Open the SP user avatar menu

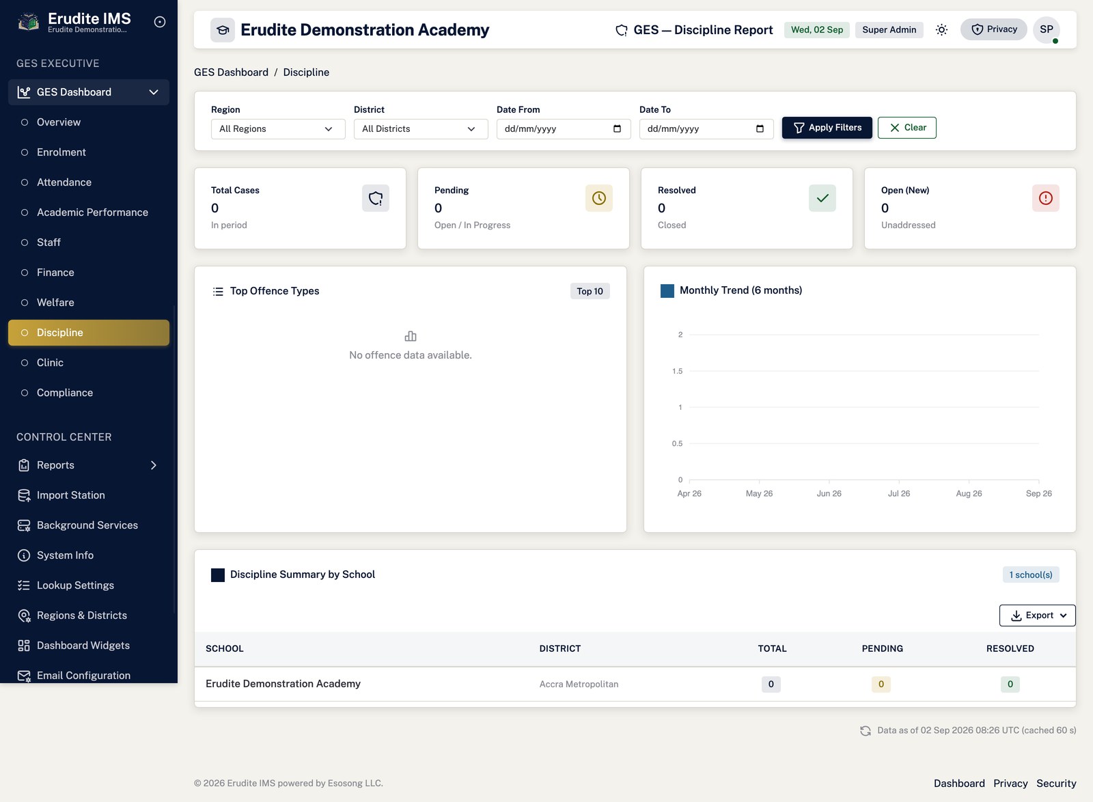[1047, 29]
